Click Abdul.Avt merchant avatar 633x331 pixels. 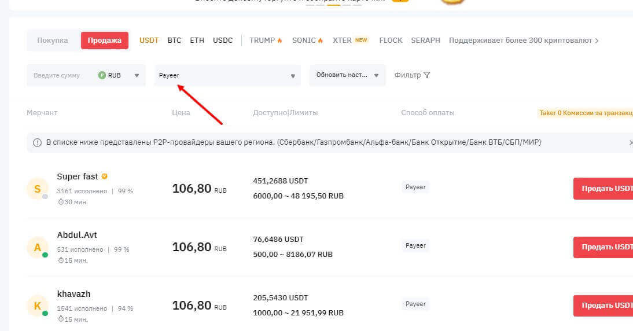click(x=38, y=248)
